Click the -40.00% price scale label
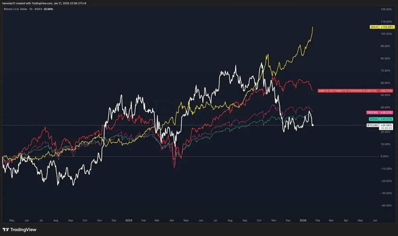The image size is (398, 236). [x=387, y=205]
